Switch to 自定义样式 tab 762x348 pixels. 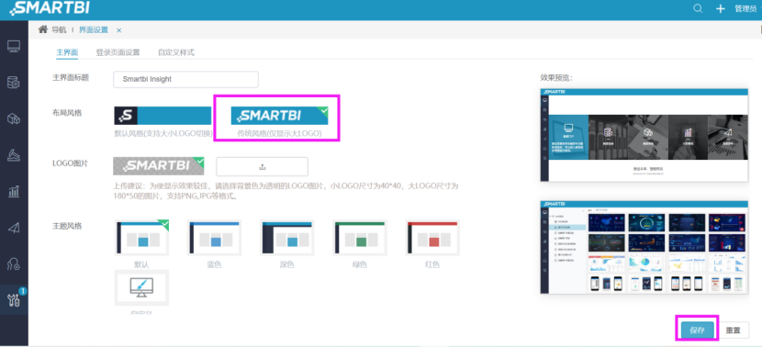176,52
